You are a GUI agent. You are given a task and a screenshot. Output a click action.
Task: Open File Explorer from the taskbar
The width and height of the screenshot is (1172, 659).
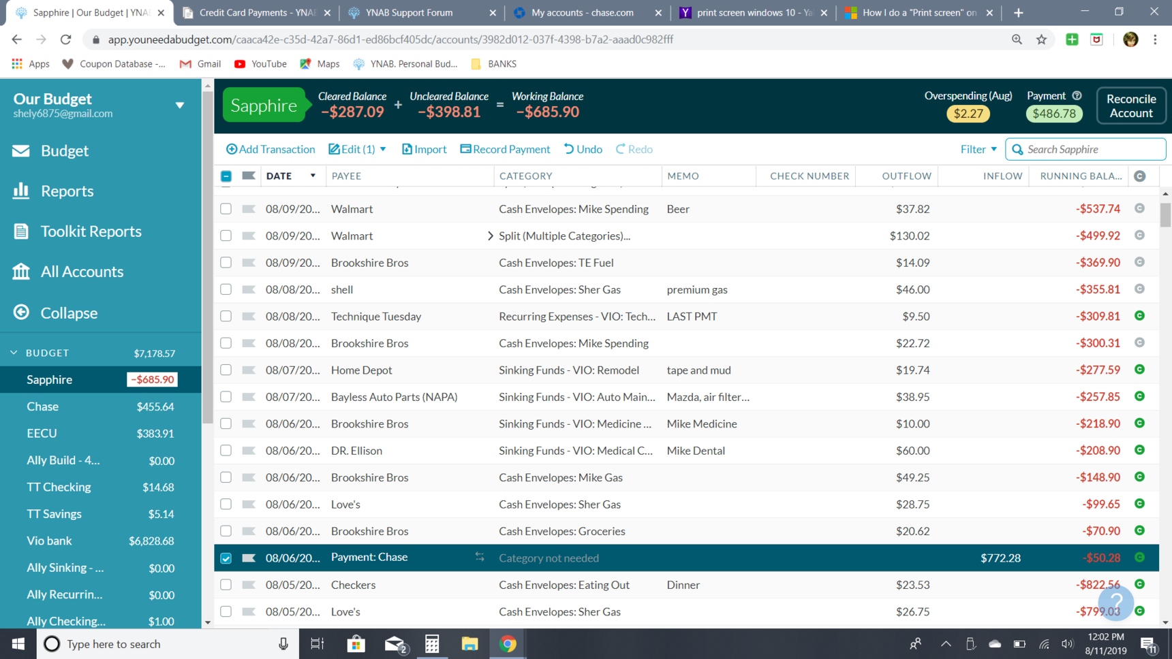(469, 644)
